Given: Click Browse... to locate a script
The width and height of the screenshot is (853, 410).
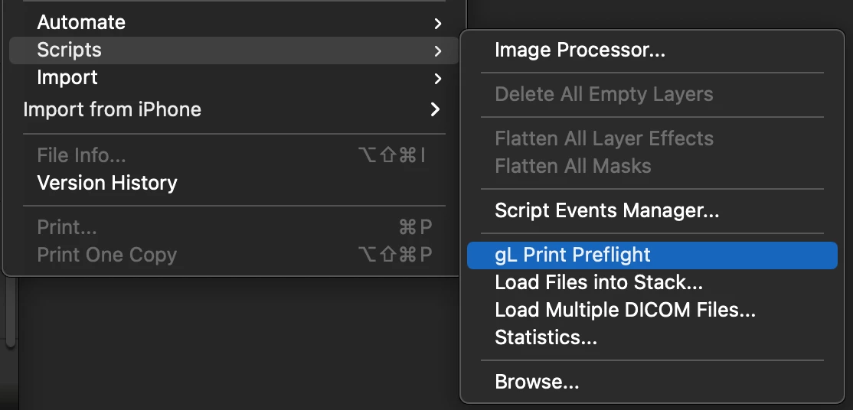Looking at the screenshot, I should coord(537,382).
